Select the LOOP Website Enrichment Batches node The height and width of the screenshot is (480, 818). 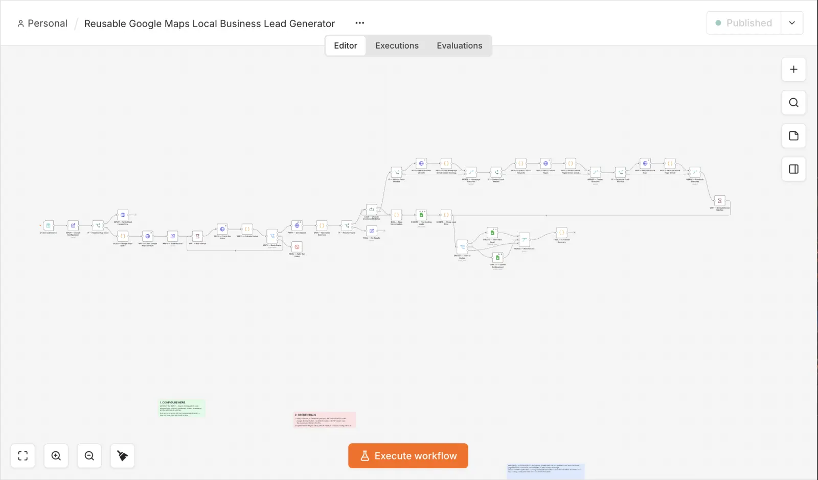click(372, 210)
